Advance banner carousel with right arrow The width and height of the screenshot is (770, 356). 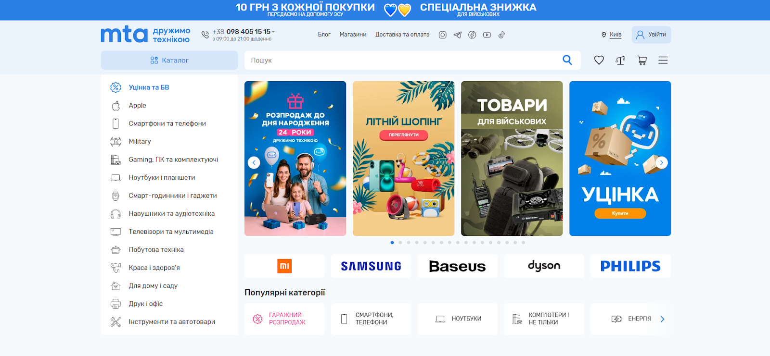[x=662, y=162]
